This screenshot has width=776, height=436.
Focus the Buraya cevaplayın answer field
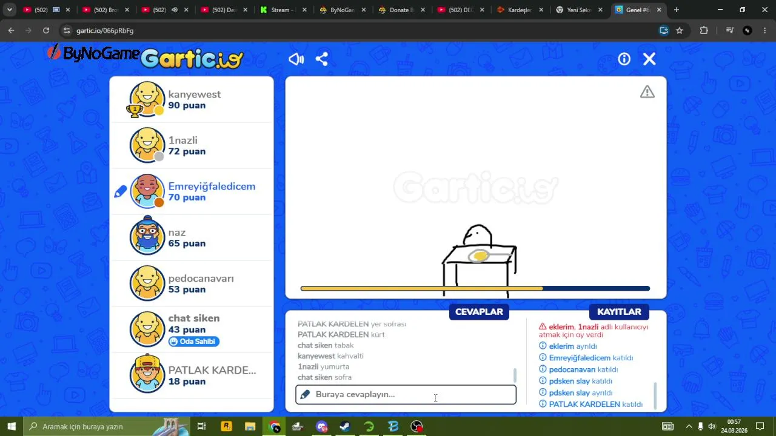tap(406, 394)
